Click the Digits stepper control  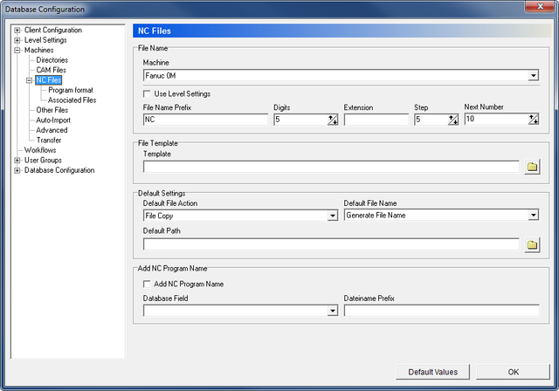click(332, 120)
